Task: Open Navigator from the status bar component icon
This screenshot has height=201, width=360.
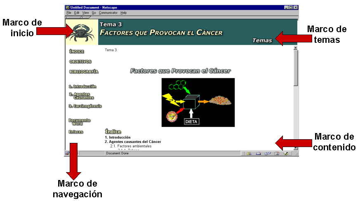Action: (249, 153)
